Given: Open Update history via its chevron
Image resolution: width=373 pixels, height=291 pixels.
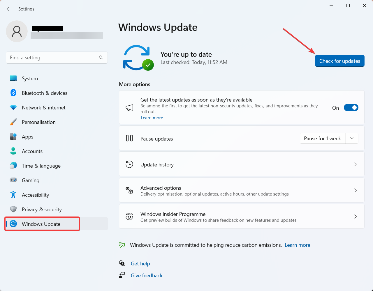Looking at the screenshot, I should pos(356,164).
